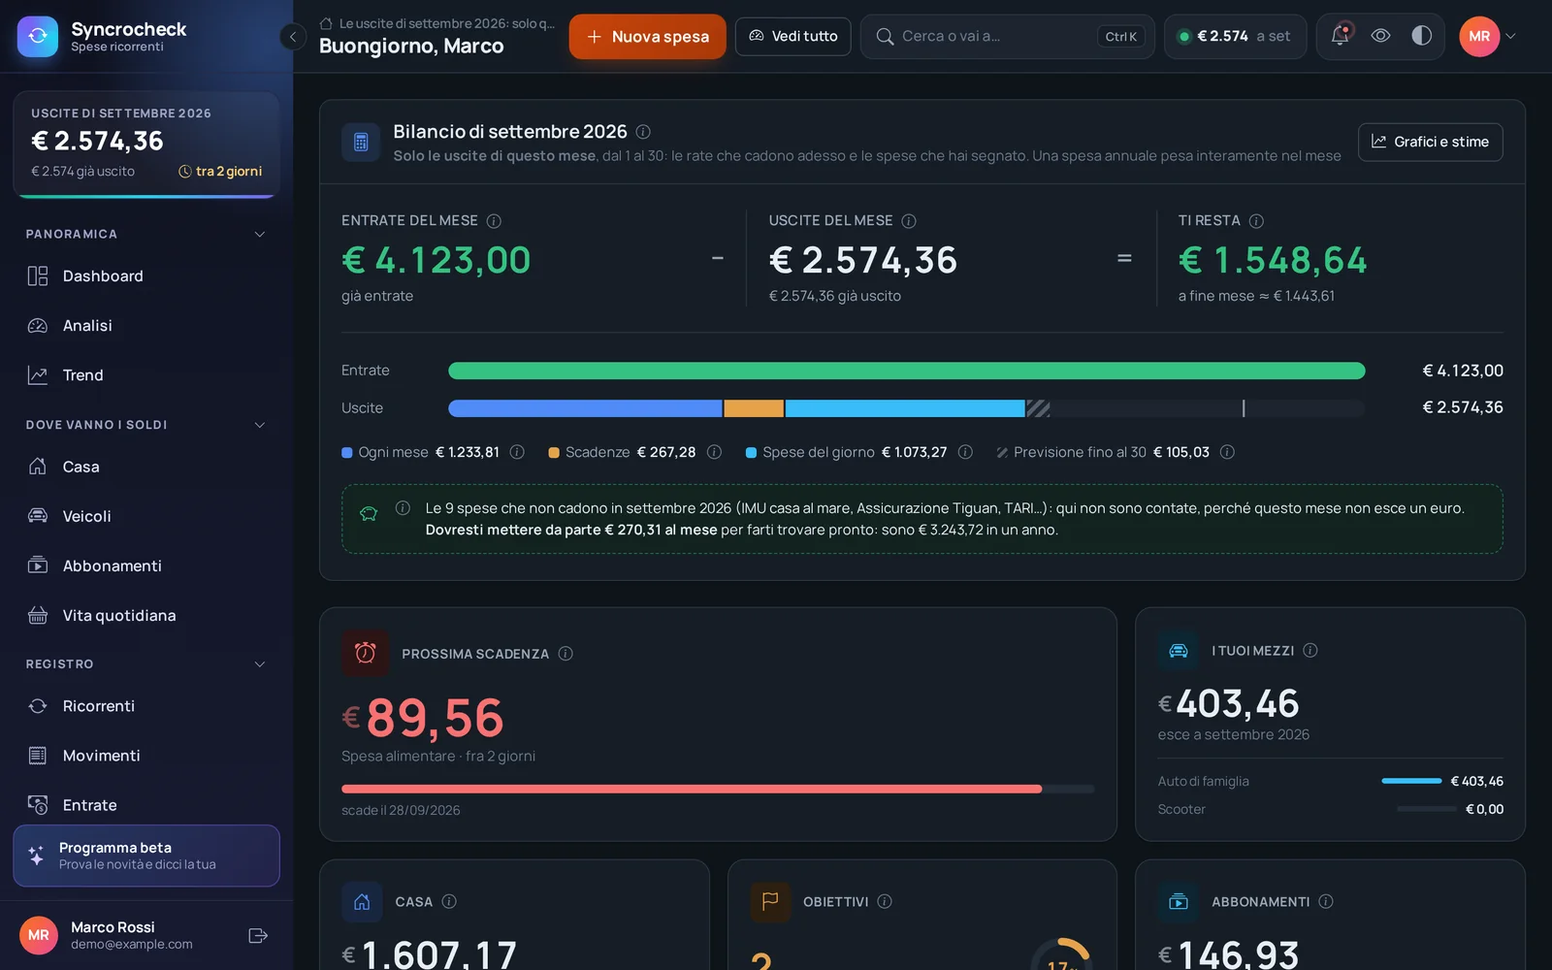
Task: Show info for Previsione fino al 30
Action: (1227, 452)
